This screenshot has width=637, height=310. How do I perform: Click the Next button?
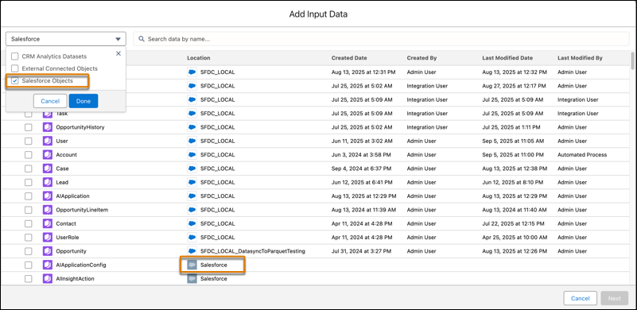point(615,298)
